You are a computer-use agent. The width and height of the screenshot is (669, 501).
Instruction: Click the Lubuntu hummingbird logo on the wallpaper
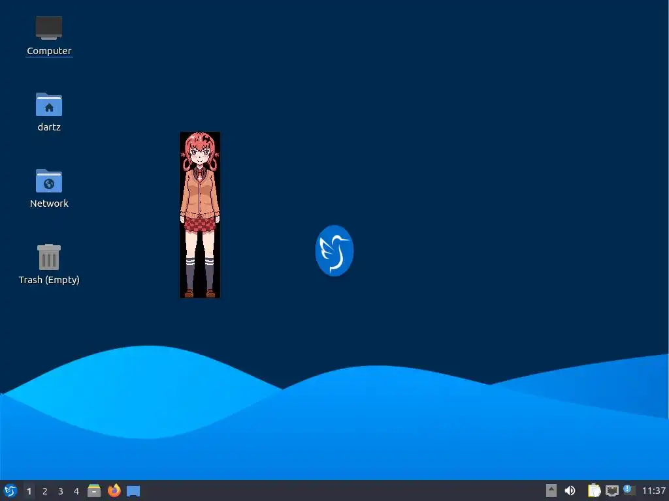[x=334, y=250]
